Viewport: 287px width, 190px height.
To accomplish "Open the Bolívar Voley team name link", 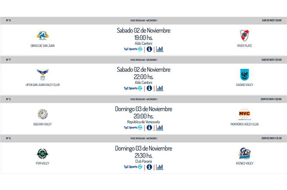I will tap(43, 124).
